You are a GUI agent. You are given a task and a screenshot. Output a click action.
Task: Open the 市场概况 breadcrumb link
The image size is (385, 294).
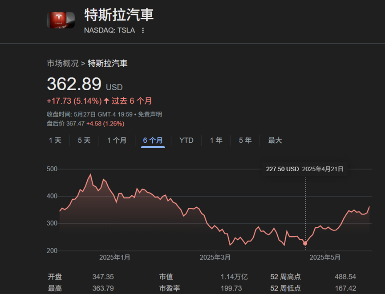(x=63, y=63)
